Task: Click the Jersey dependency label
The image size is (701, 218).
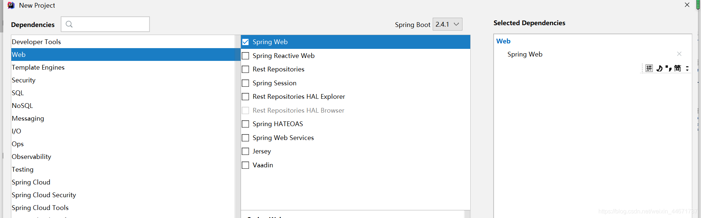Action: tap(261, 151)
